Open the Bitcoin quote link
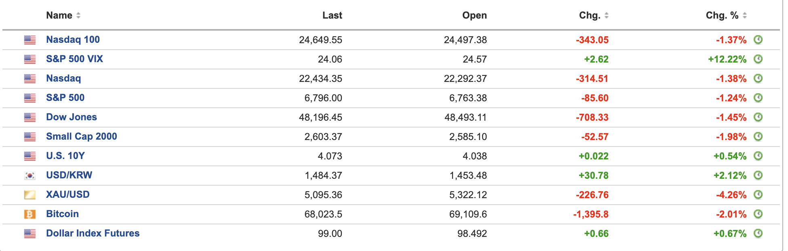The width and height of the screenshot is (788, 251). [x=62, y=214]
